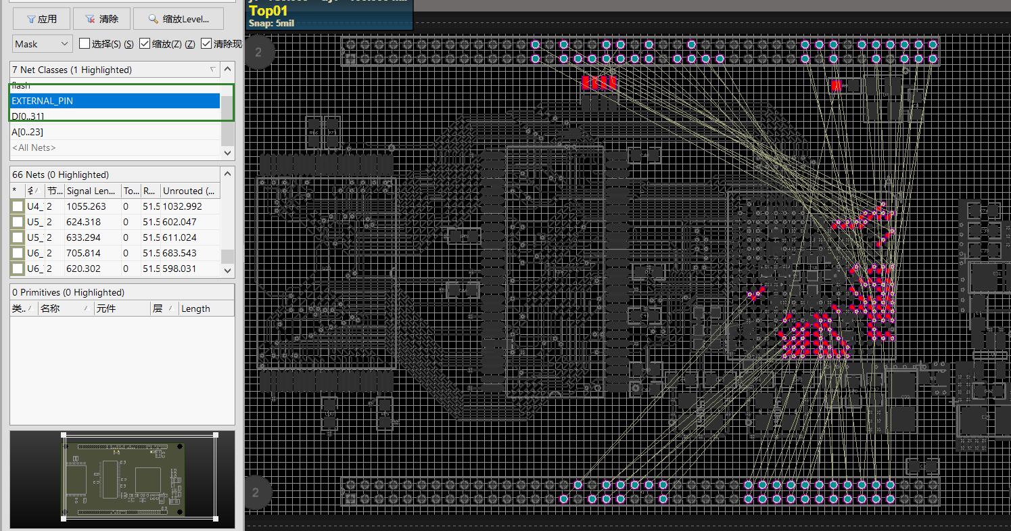Click the red-X funnel icon on the 清除 button
Viewport: 1011px width, 531px height.
90,18
